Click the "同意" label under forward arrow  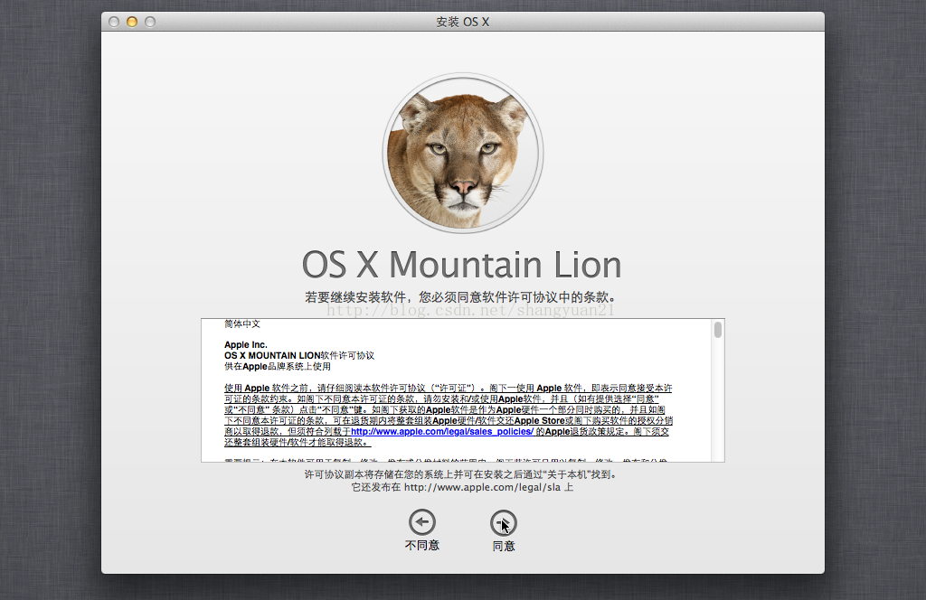click(504, 547)
